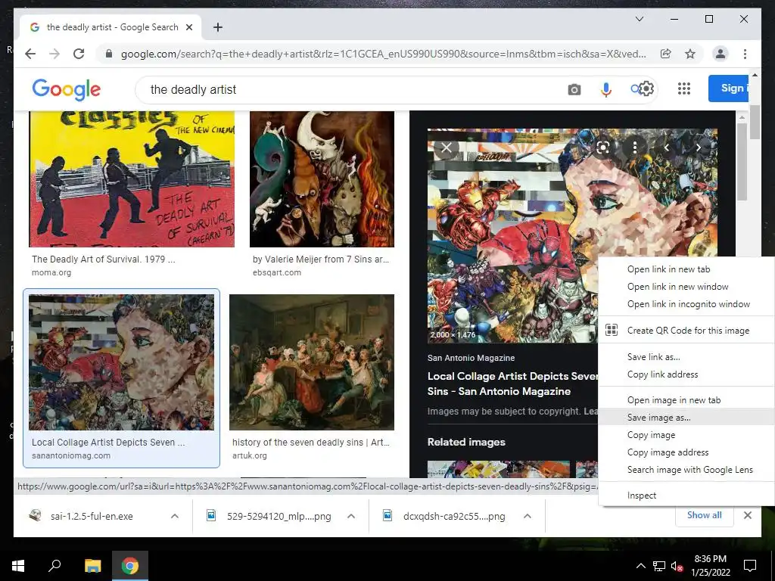Click Show all downloads button
The height and width of the screenshot is (581, 775).
(704, 514)
